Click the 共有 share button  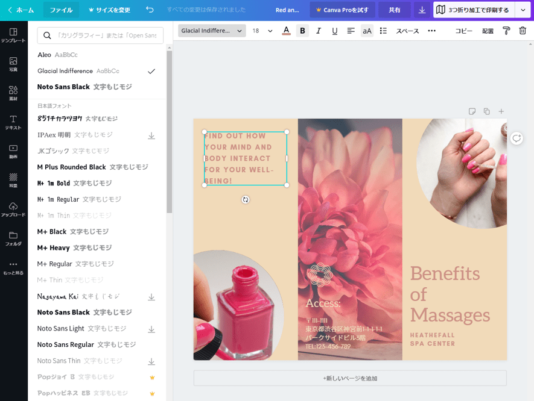click(394, 10)
